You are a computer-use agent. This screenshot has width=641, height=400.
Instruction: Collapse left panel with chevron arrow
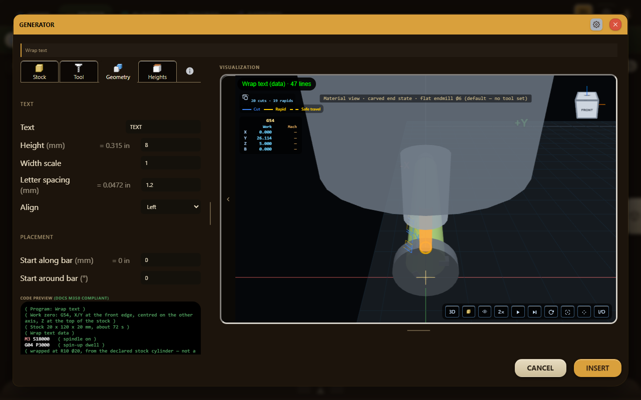[x=228, y=199]
